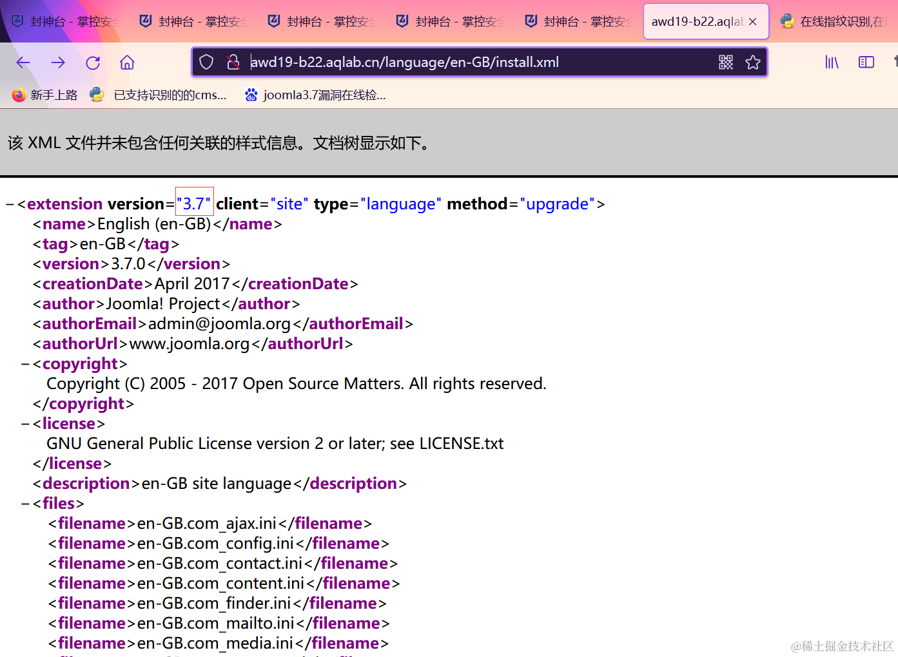The image size is (898, 657).
Task: Go forward with the forward arrow
Action: coord(58,62)
